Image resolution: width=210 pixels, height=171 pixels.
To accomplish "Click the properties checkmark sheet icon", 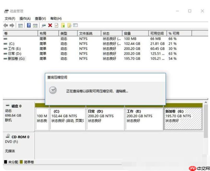I will pos(57,25).
